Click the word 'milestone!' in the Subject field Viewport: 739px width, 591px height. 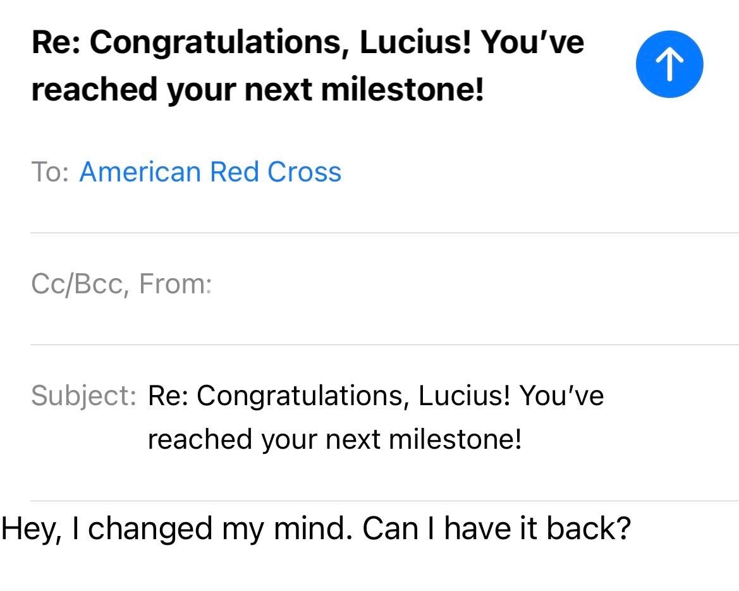[x=455, y=440]
